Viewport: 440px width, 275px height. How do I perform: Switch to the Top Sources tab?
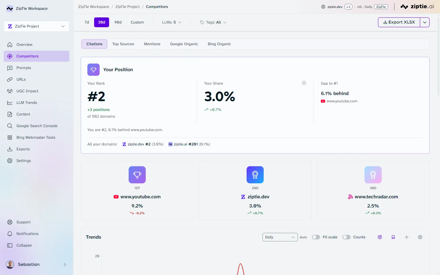pyautogui.click(x=123, y=44)
